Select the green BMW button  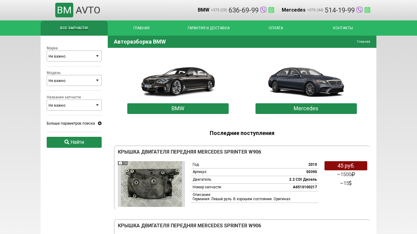pos(178,108)
